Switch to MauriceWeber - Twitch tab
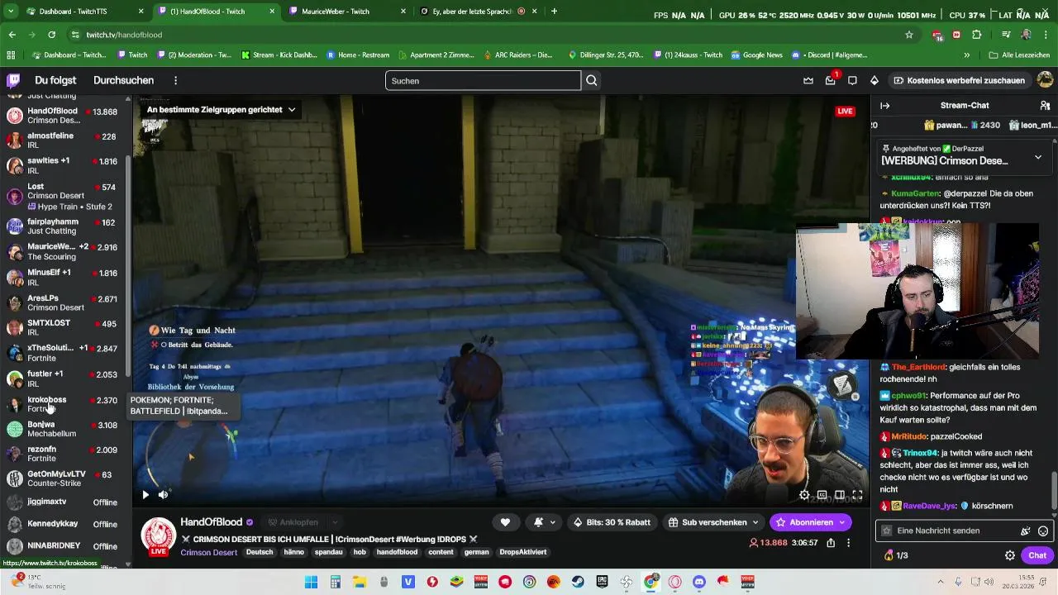 pos(347,12)
